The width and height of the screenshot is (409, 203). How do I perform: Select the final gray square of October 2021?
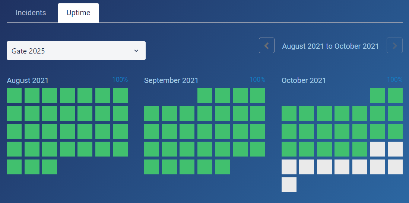(289, 185)
